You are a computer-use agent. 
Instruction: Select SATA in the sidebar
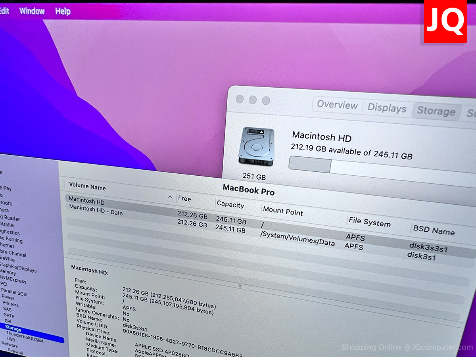coord(9,315)
